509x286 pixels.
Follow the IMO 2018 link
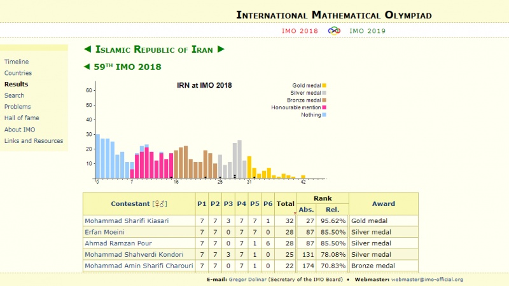point(300,31)
